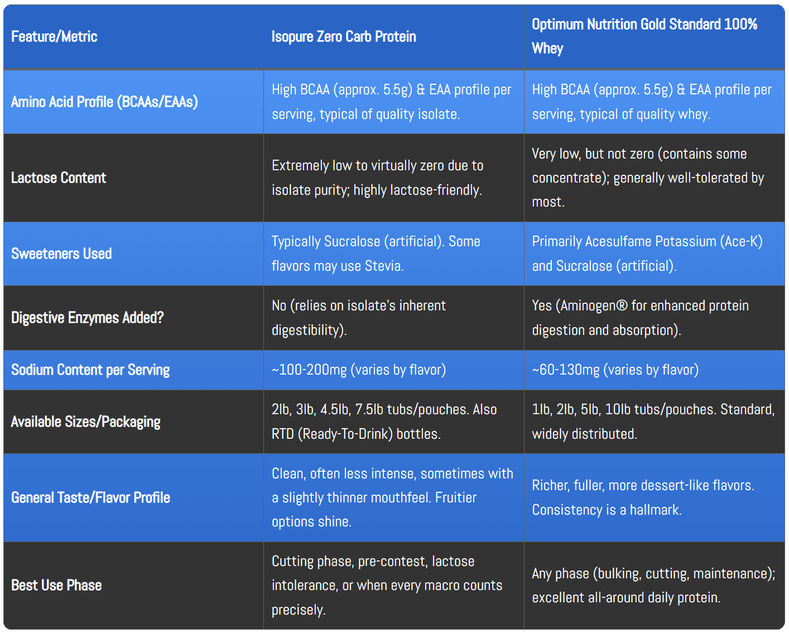Viewport: 789px width, 633px height.
Task: Click the Feature/Metric column header
Action: (55, 37)
